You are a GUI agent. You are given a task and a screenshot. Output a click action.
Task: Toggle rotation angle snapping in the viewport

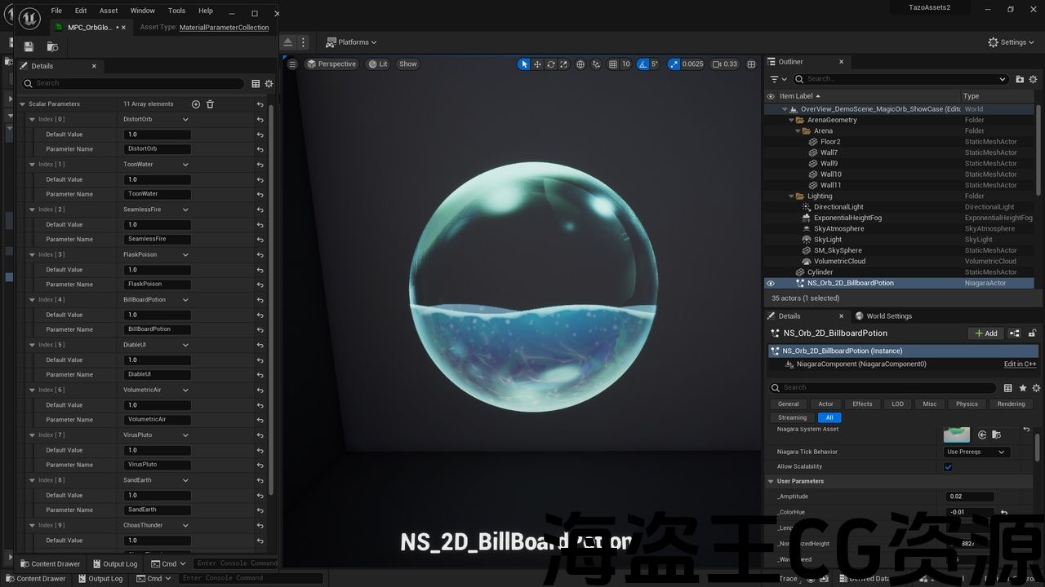pyautogui.click(x=643, y=64)
